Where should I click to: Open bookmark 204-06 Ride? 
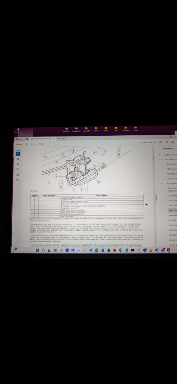point(173,215)
